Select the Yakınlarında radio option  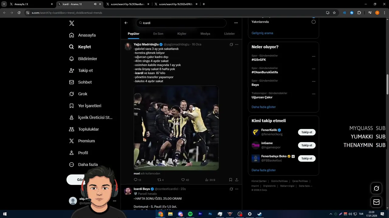point(314,22)
